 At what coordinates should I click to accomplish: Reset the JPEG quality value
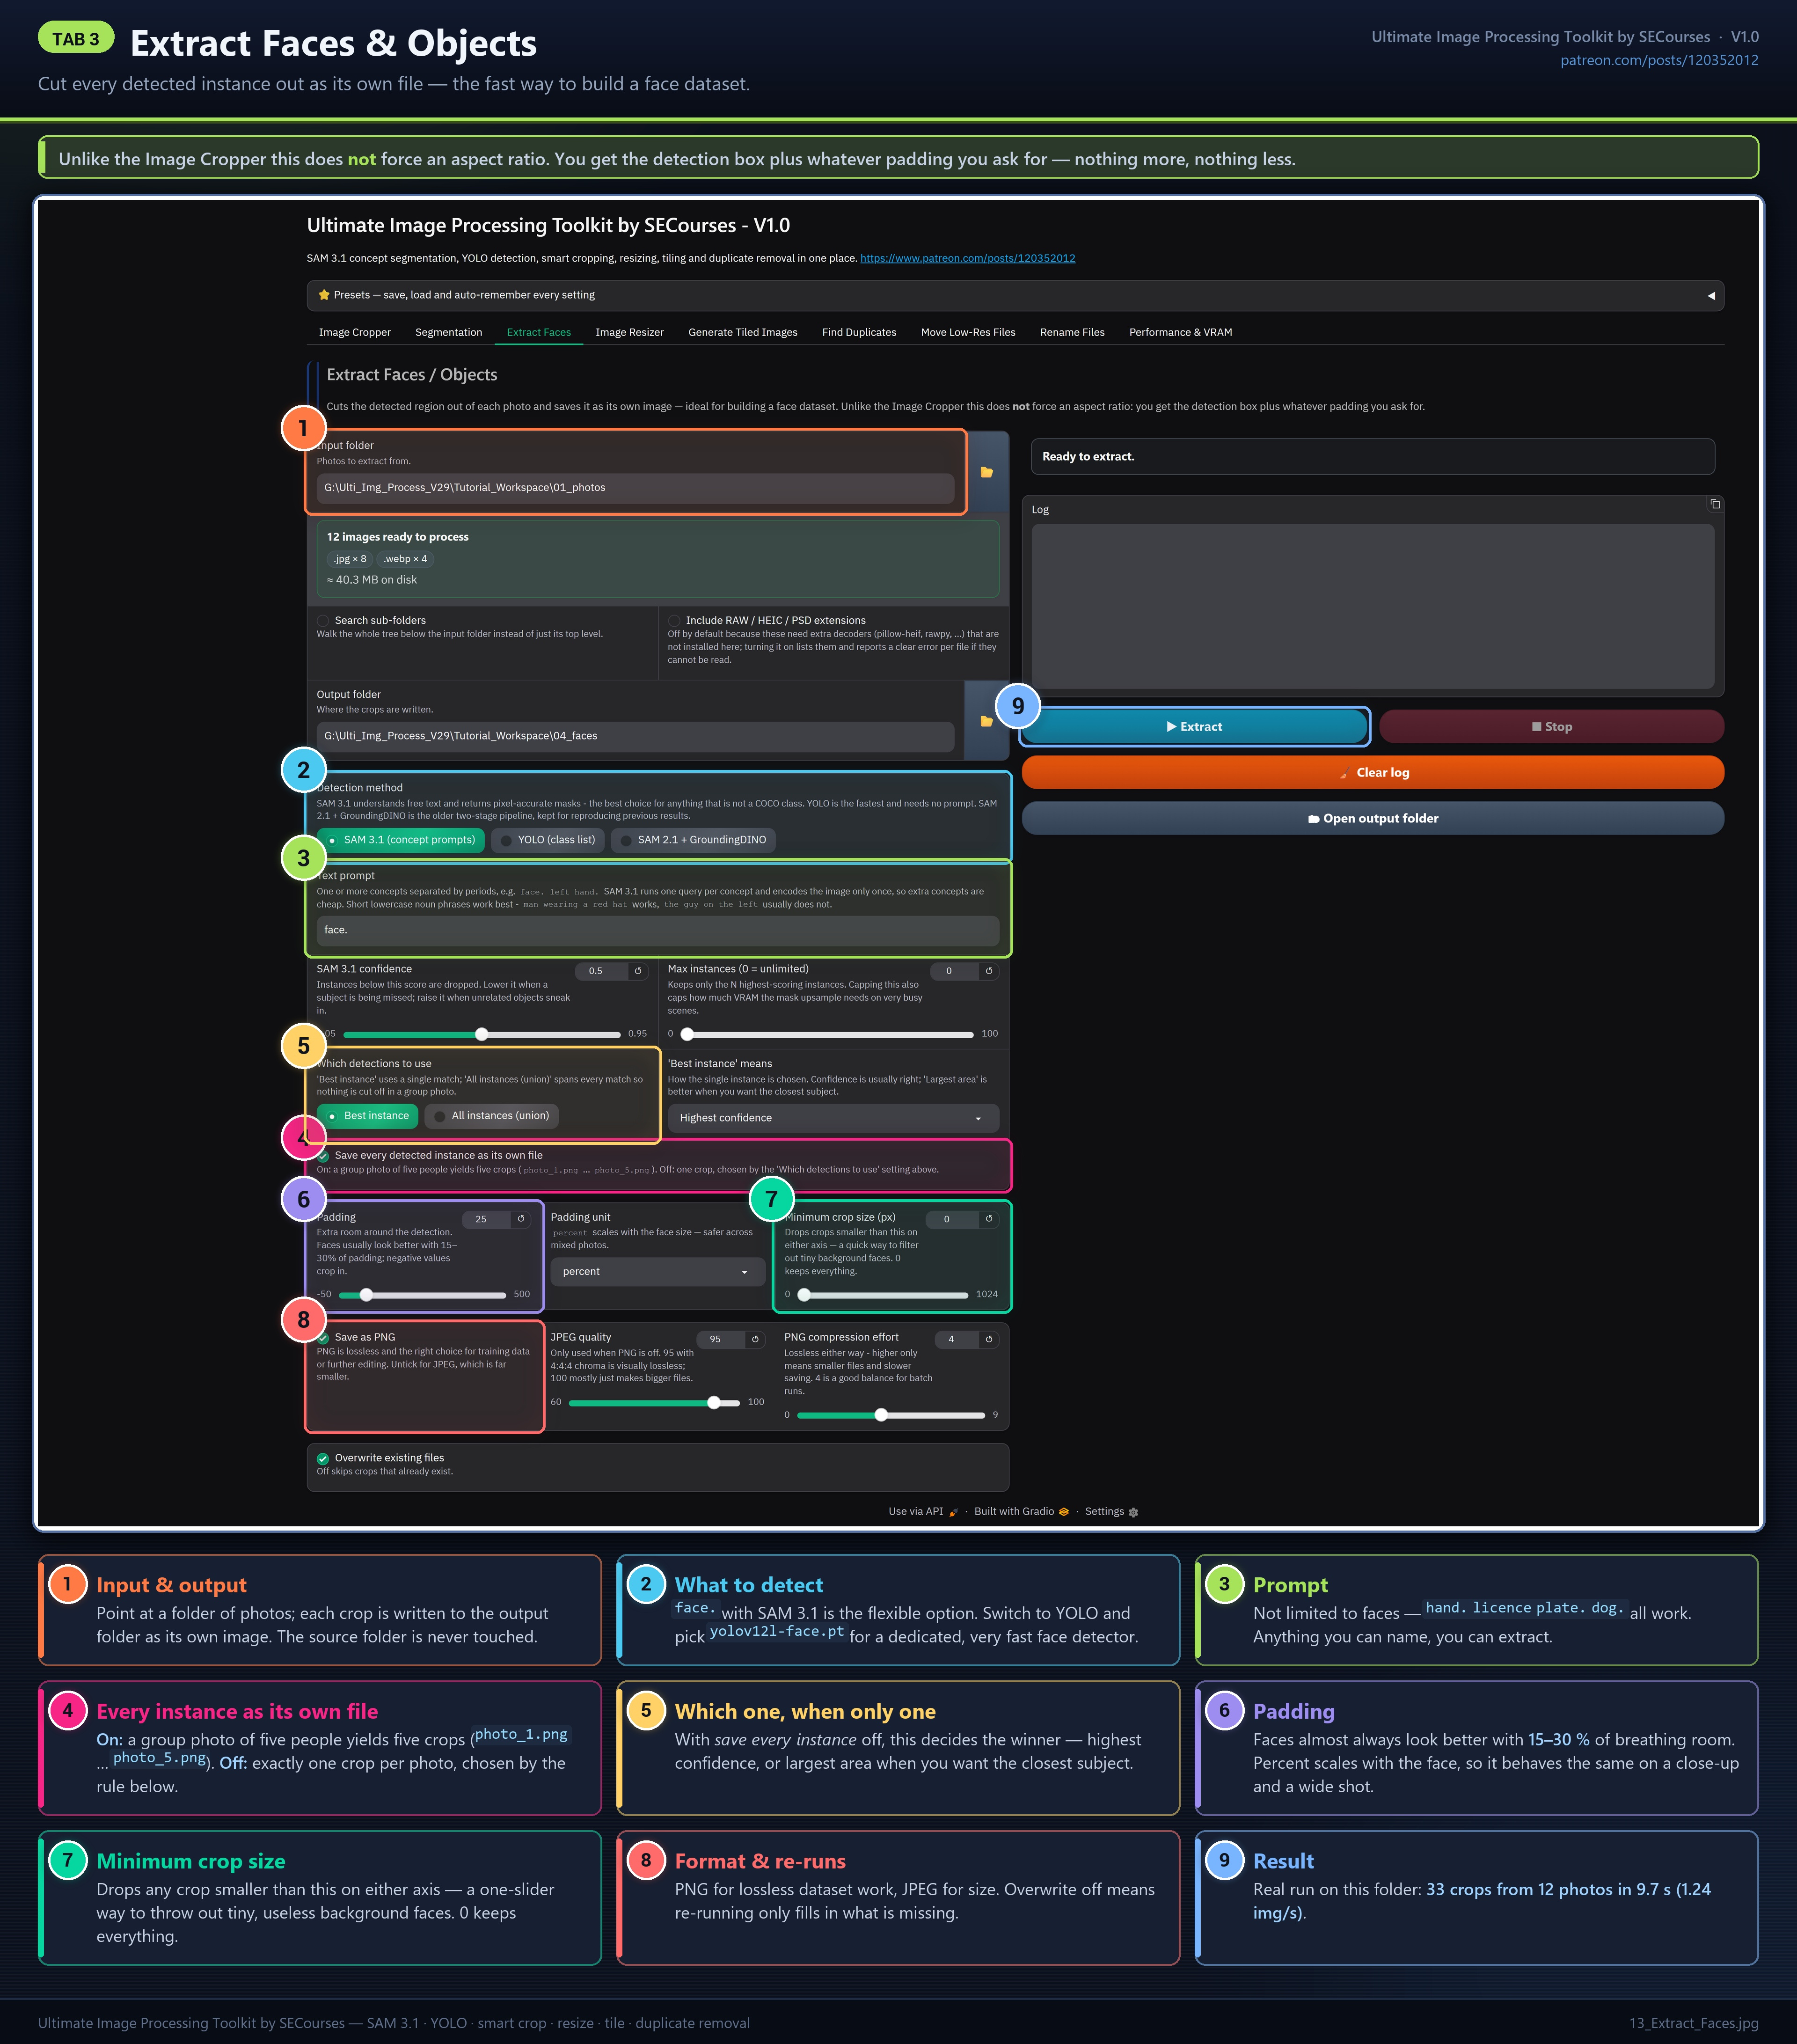(755, 1339)
